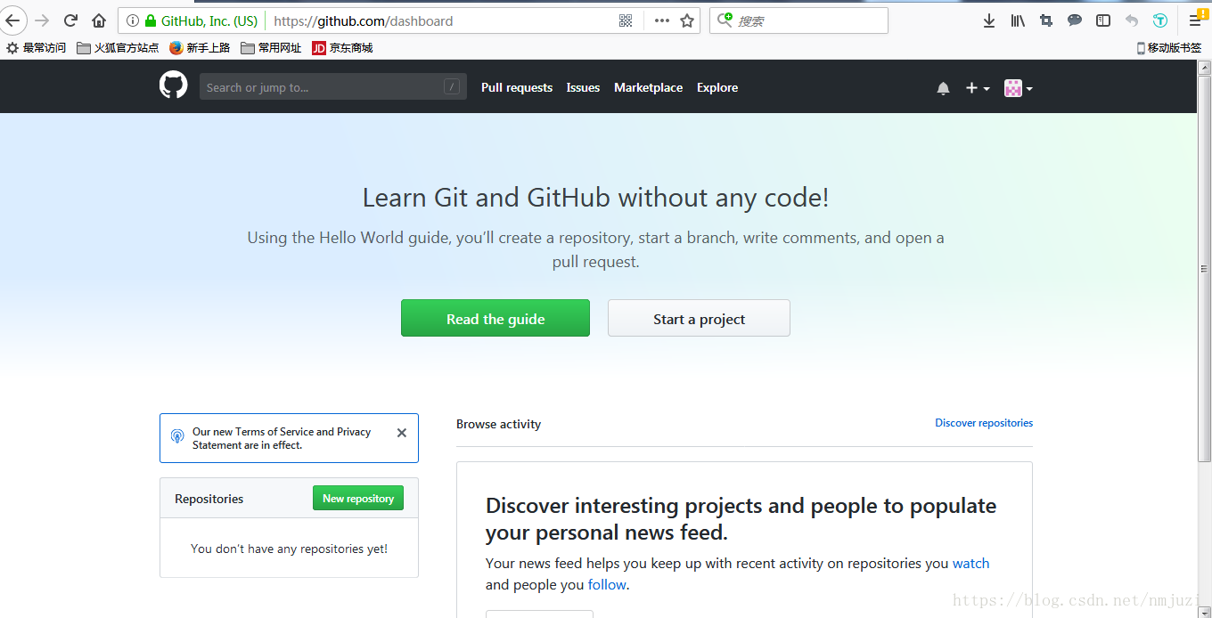The image size is (1212, 618).
Task: Focus the Search or jump to field
Action: click(x=333, y=86)
